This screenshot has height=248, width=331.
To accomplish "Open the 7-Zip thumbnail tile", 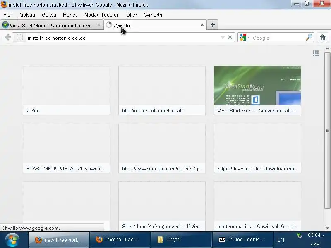I will pos(67,91).
